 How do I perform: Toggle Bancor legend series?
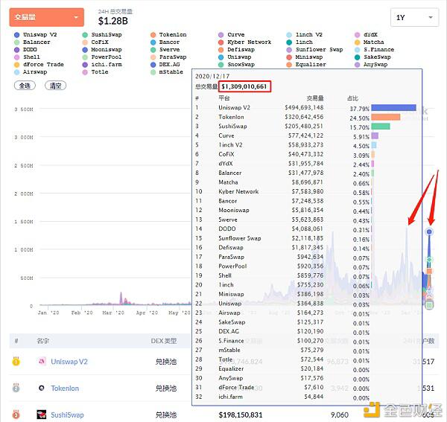click(x=165, y=42)
